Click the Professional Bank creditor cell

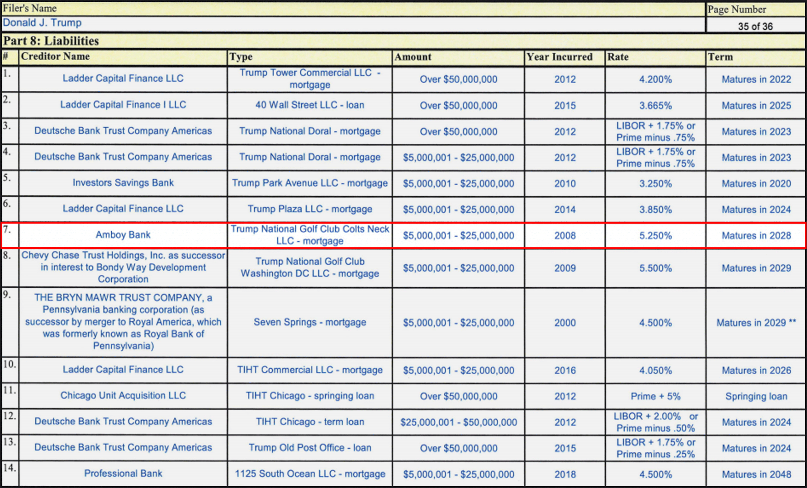point(123,474)
